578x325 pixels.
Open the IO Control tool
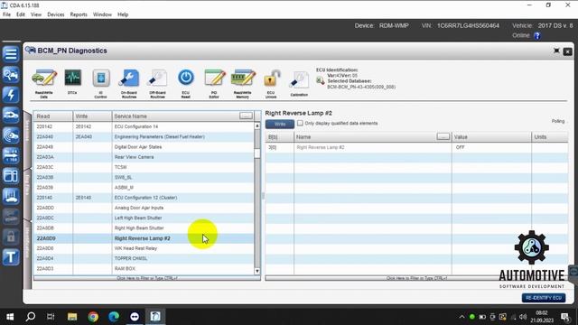100,84
